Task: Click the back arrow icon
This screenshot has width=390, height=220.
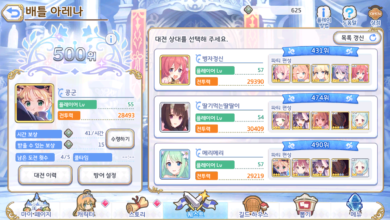Action: coord(12,12)
